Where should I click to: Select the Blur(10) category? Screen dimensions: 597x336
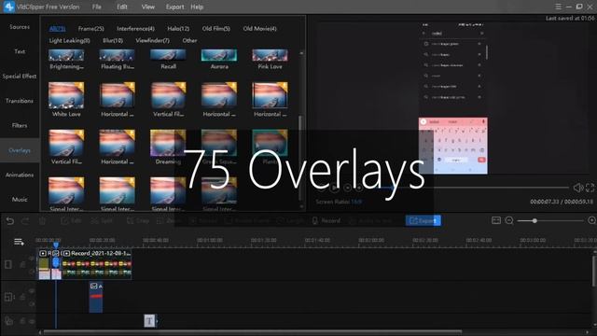point(113,40)
